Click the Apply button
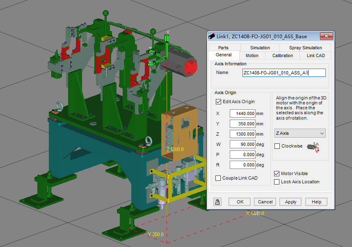The image size is (352, 247). click(x=290, y=202)
